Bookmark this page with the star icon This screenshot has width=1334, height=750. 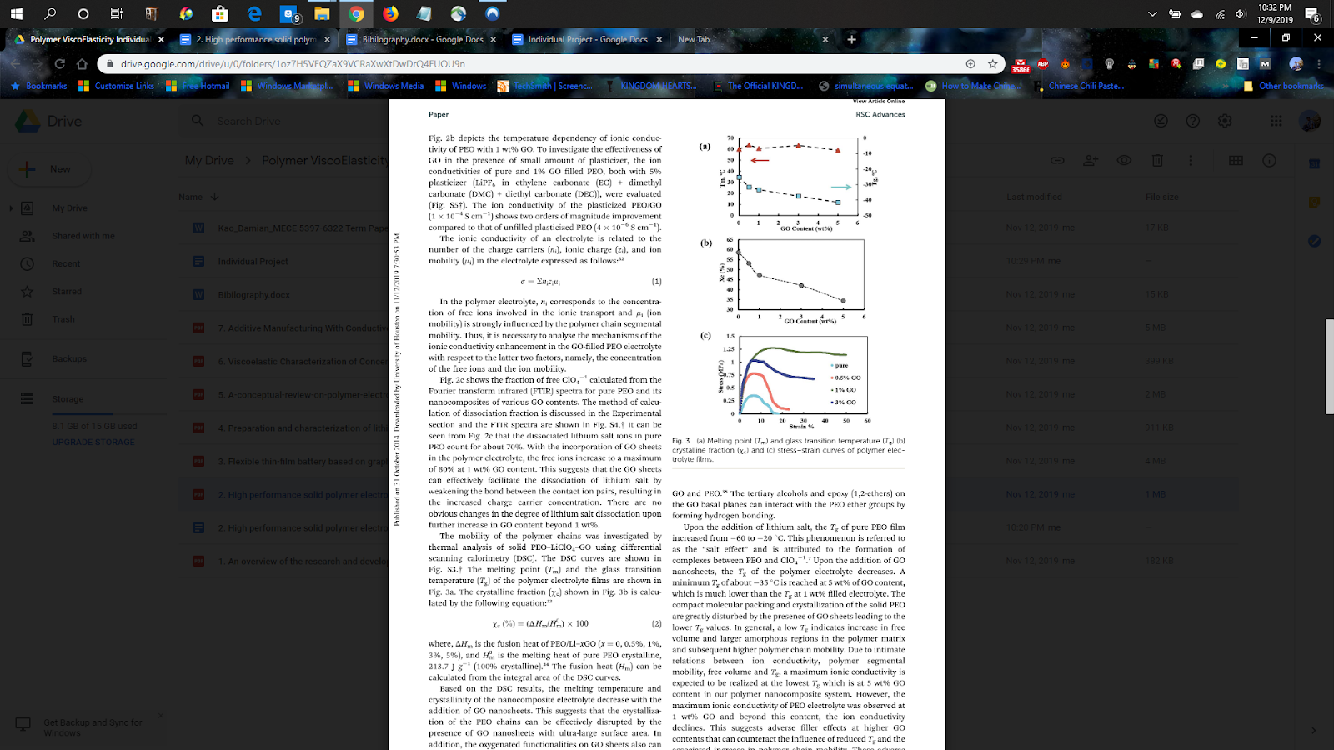pos(992,63)
